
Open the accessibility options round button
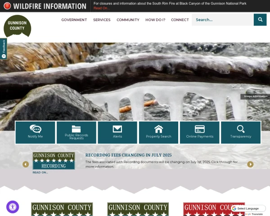13,207
